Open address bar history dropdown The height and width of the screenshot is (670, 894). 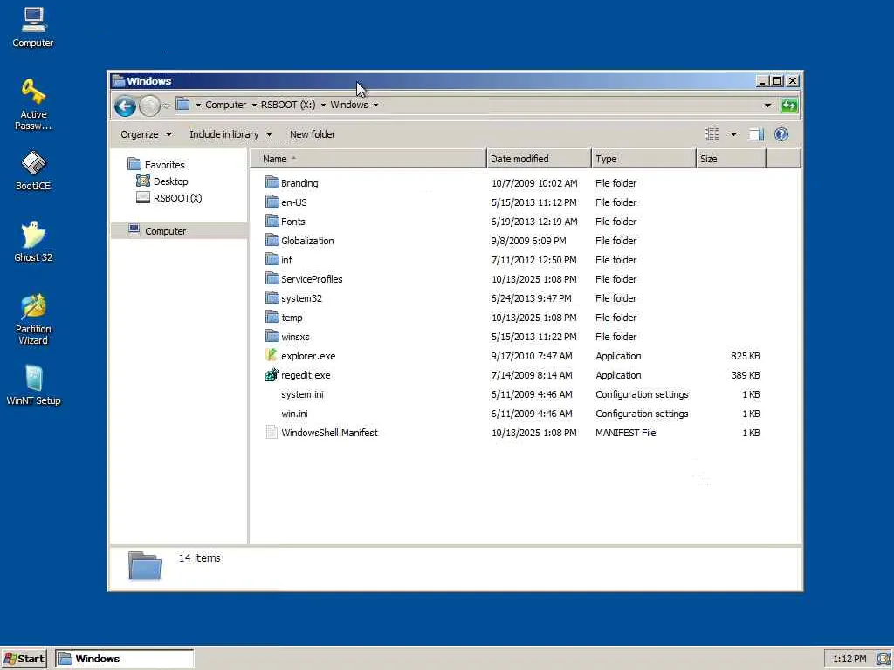[767, 106]
